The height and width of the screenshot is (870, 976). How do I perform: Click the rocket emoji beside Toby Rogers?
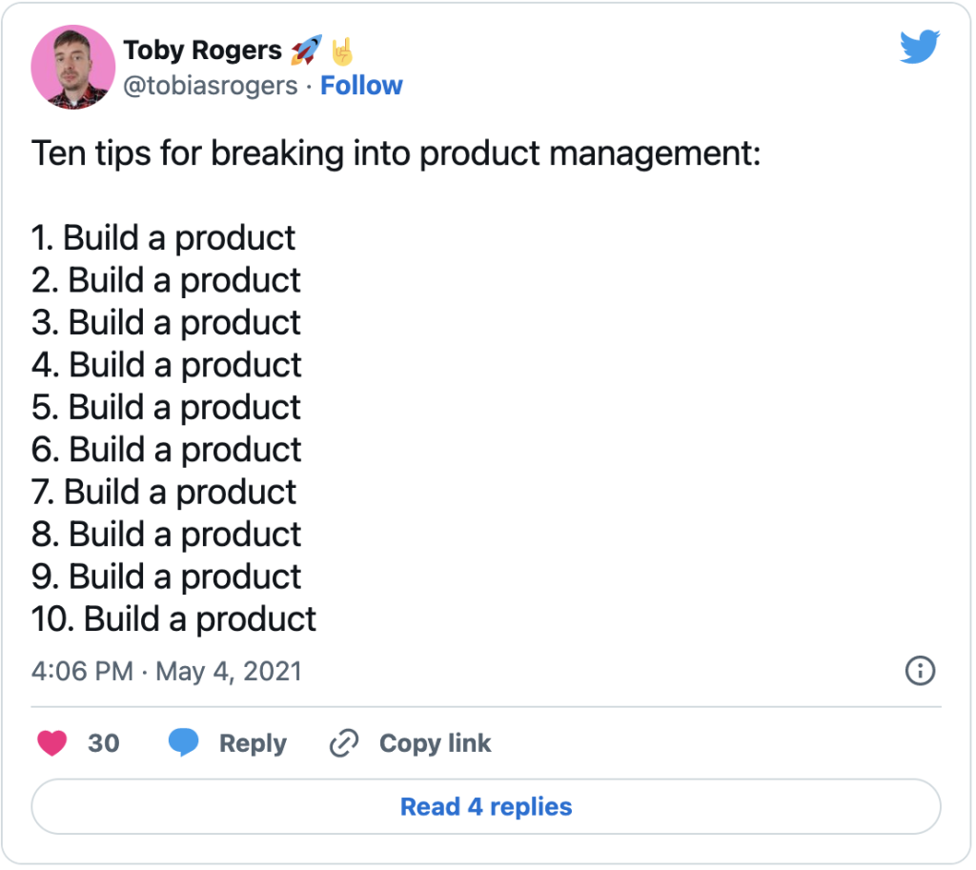click(306, 50)
